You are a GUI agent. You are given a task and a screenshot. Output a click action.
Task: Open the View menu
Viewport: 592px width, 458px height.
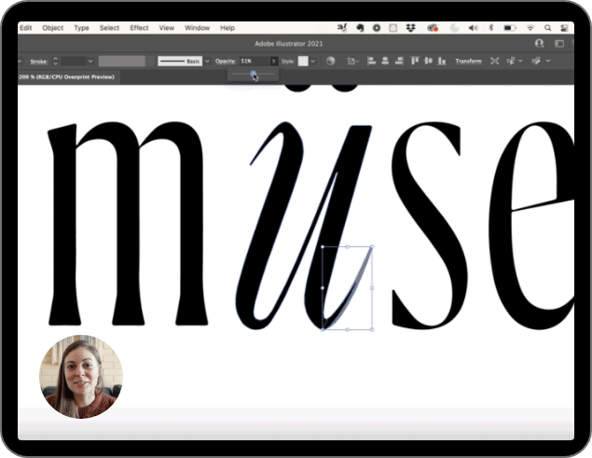(167, 28)
